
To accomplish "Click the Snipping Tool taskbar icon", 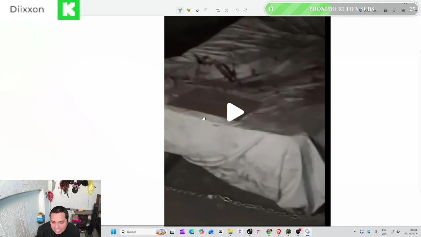I will (x=308, y=232).
